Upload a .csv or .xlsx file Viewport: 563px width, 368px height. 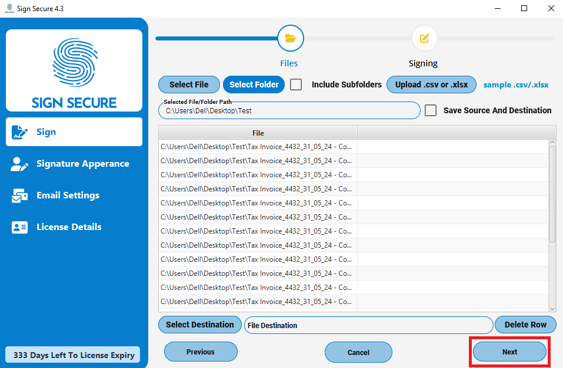tap(431, 85)
